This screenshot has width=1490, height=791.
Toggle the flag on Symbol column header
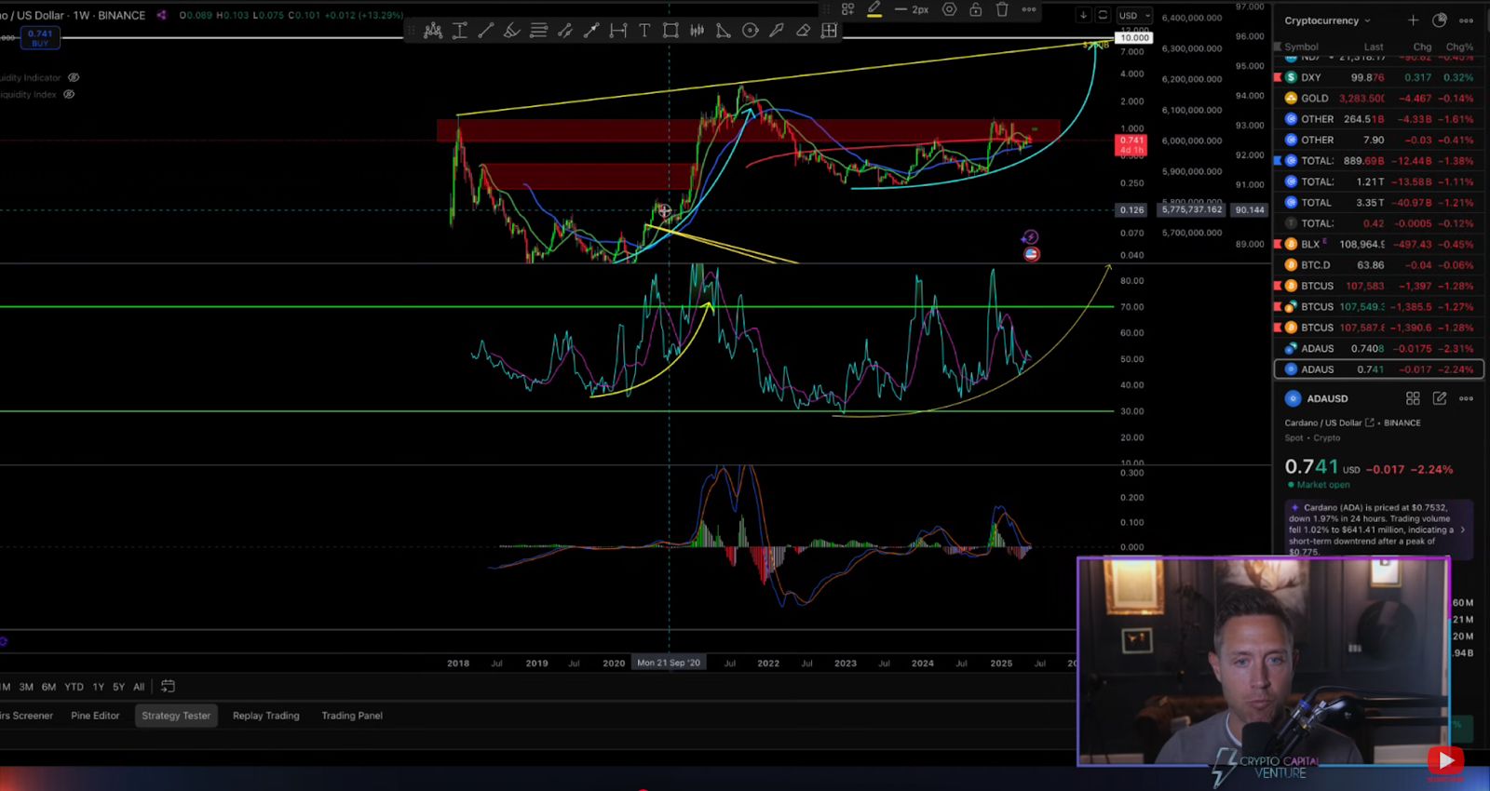(1278, 47)
